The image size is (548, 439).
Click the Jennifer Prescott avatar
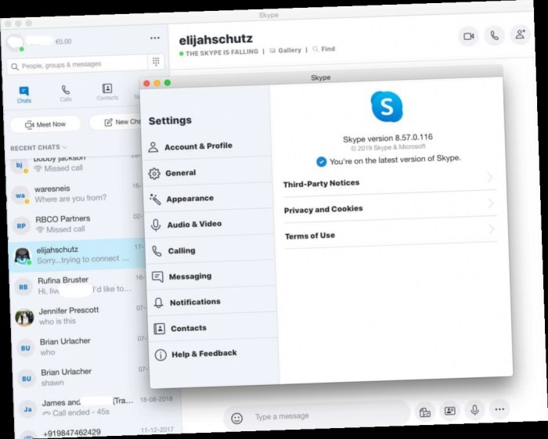[x=24, y=318]
